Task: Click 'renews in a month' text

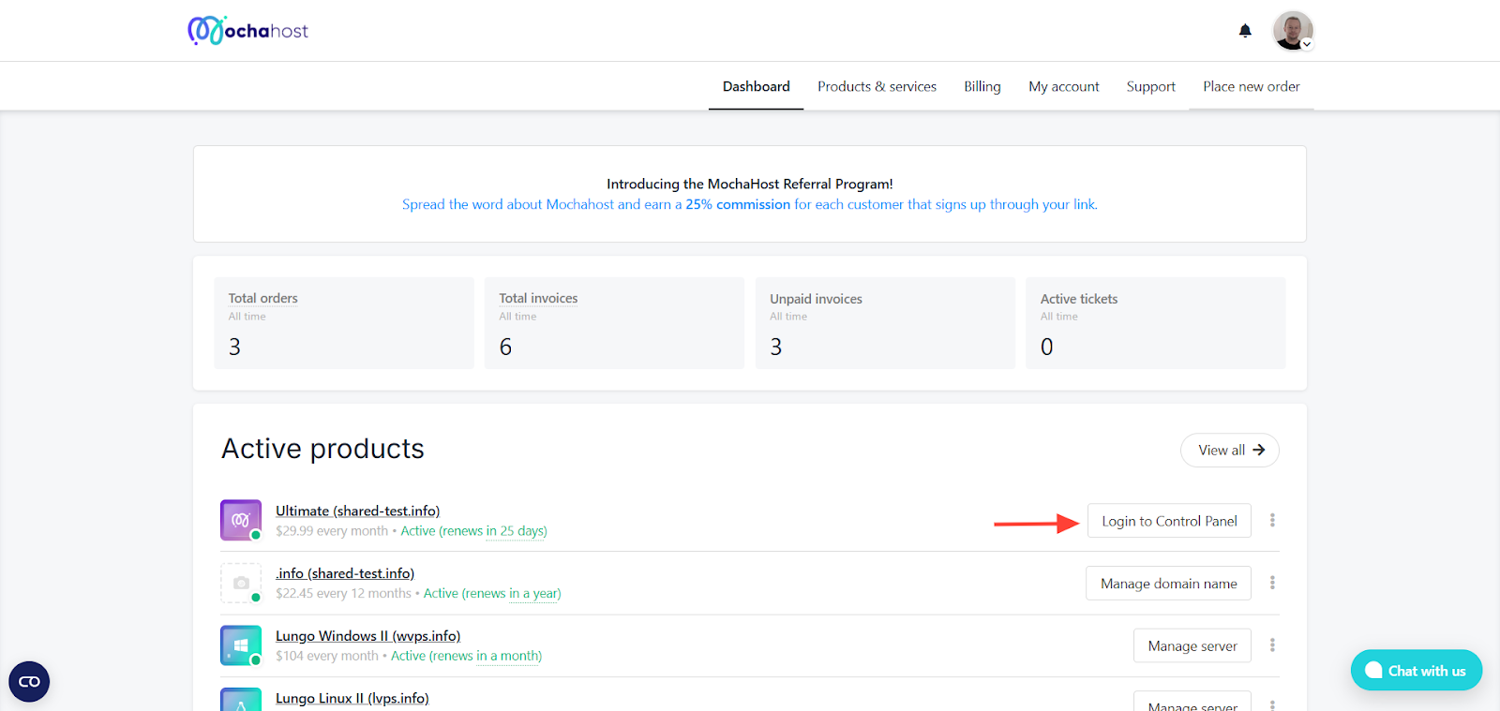Action: click(486, 657)
